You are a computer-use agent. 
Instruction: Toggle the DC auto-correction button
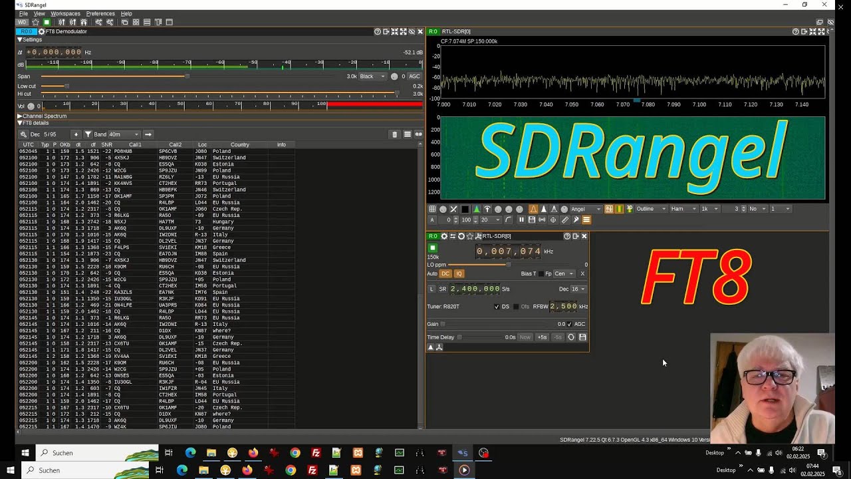click(445, 273)
